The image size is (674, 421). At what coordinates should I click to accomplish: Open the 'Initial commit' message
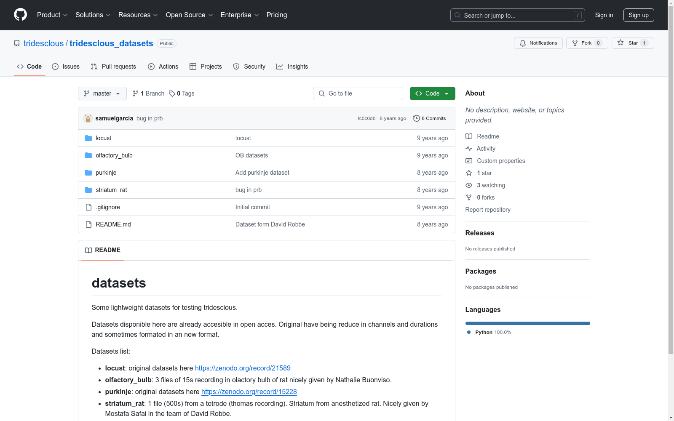(x=253, y=207)
